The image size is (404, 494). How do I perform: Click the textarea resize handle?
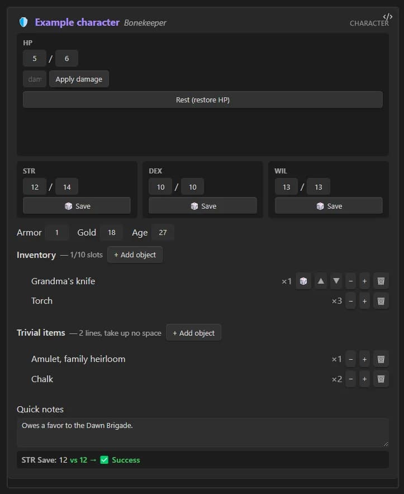tap(386, 444)
